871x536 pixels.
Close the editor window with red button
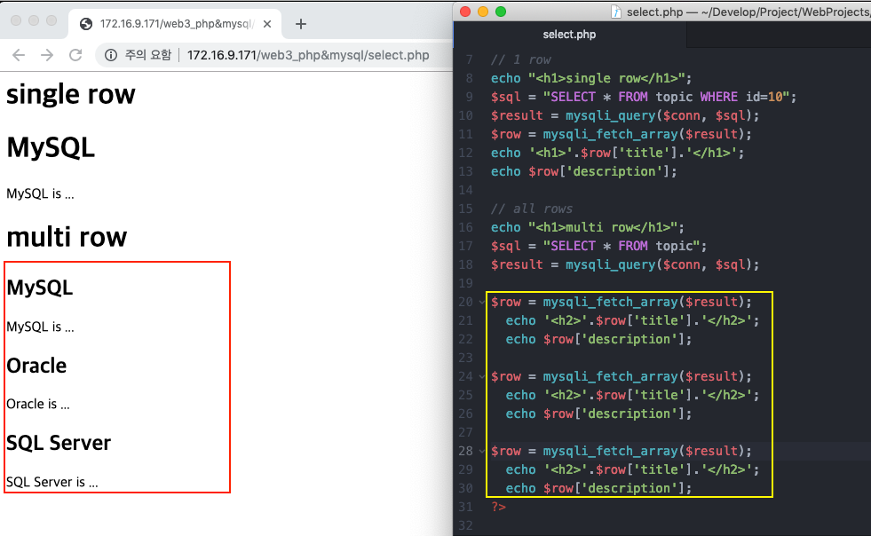coord(465,12)
